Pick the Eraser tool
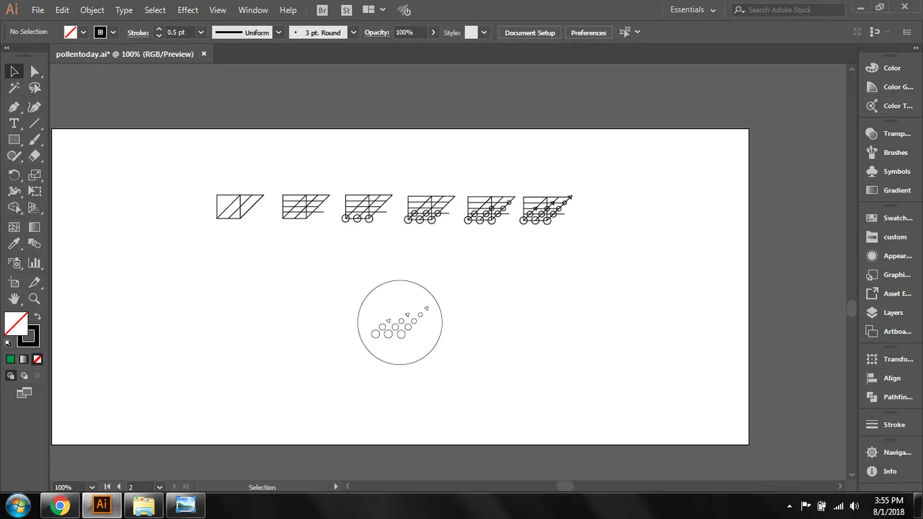The width and height of the screenshot is (923, 519). tap(35, 156)
